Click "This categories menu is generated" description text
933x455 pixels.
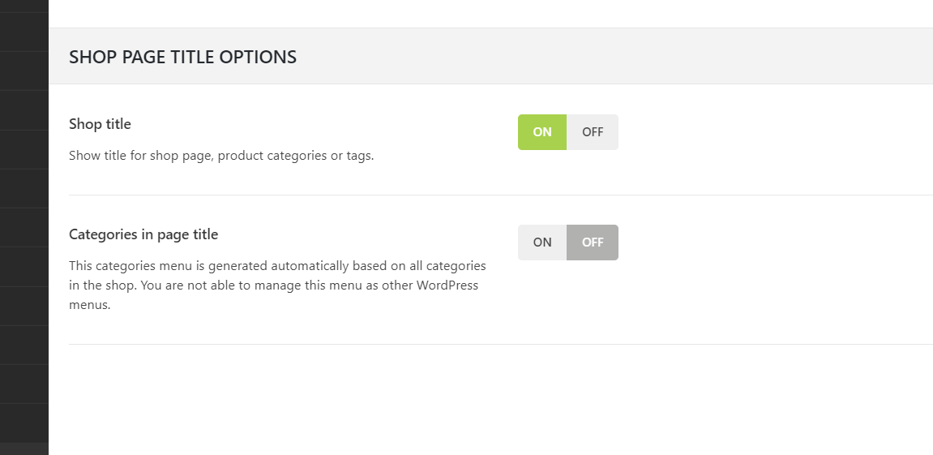pos(169,266)
